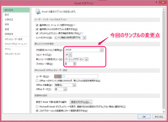Open クイック アクセス ツール バー category
Viewport: 168px width, 122px height.
(x=16, y=44)
